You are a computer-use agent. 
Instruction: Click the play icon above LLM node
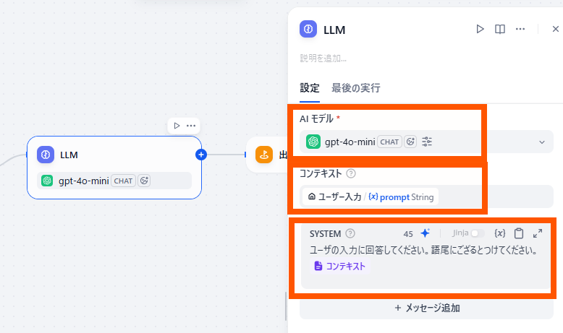click(x=177, y=126)
